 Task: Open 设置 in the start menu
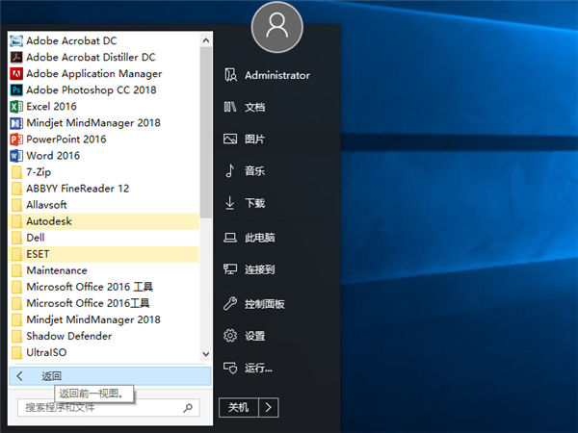[254, 337]
